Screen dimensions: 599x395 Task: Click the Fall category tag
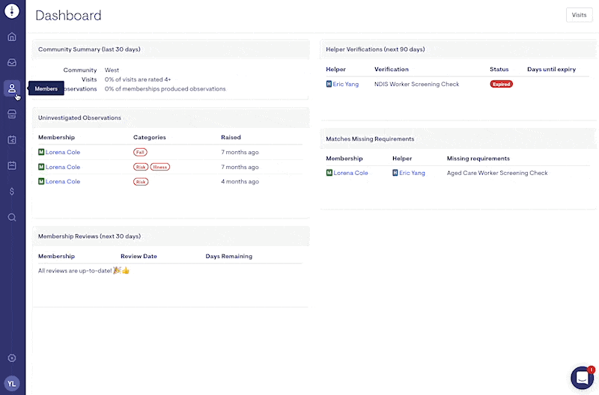tap(140, 152)
